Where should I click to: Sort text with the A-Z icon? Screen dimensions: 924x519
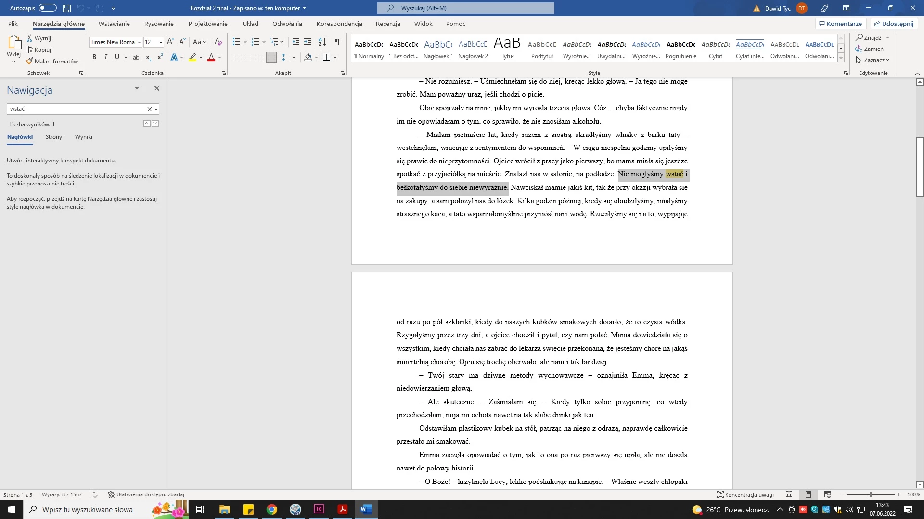click(322, 42)
